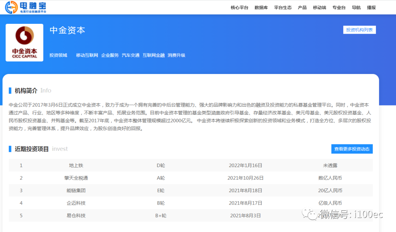Choose the 互联网金融 tag
The image size is (396, 232).
point(154,55)
